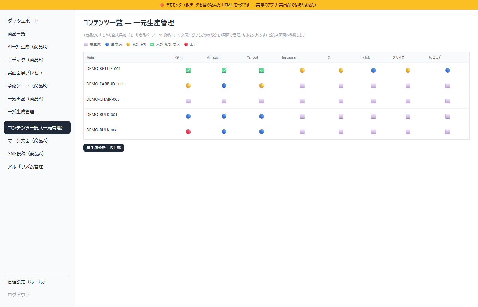Open approved Amazon status for DEMO-KETTLE-001
This screenshot has height=307, width=478.
[x=224, y=70]
